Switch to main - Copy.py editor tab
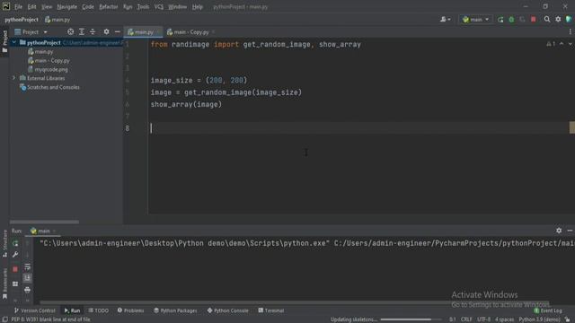This screenshot has height=323, width=575. pyautogui.click(x=190, y=32)
